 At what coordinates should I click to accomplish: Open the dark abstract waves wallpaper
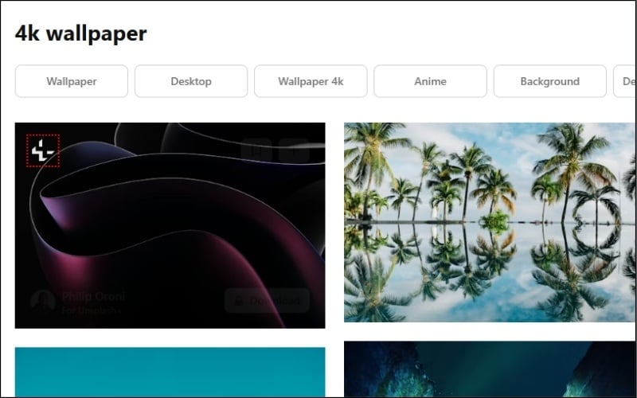[170, 225]
